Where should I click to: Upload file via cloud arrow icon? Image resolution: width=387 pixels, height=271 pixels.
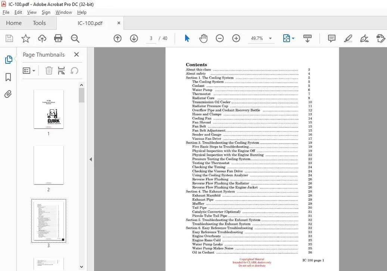tap(42, 38)
